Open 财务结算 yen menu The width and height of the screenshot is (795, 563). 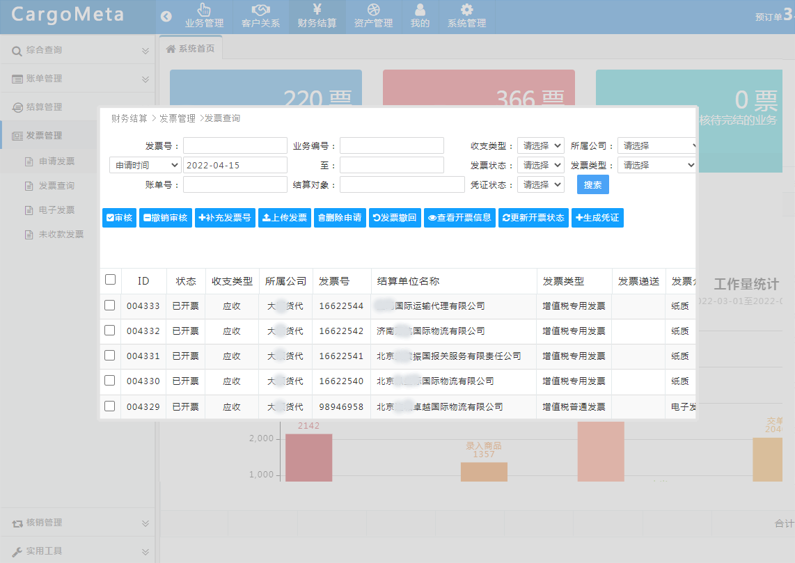tap(317, 17)
